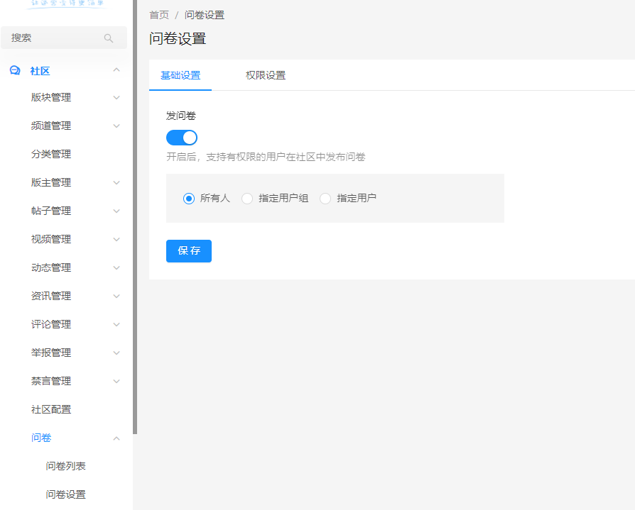
Task: Collapse the 问卷 submenu chevron
Action: point(116,438)
